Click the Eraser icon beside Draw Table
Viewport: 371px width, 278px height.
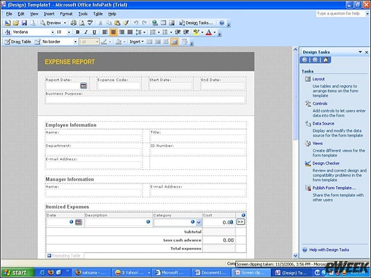37,42
